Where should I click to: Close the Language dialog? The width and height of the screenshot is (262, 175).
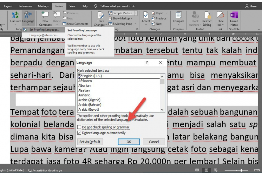pos(160,62)
